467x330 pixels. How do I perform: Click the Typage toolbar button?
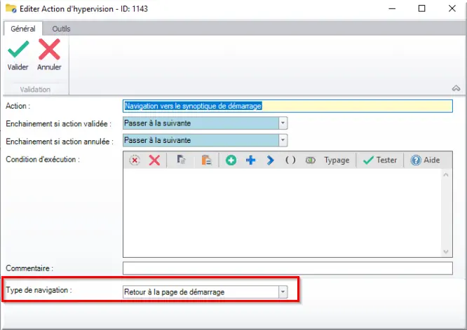coord(337,160)
